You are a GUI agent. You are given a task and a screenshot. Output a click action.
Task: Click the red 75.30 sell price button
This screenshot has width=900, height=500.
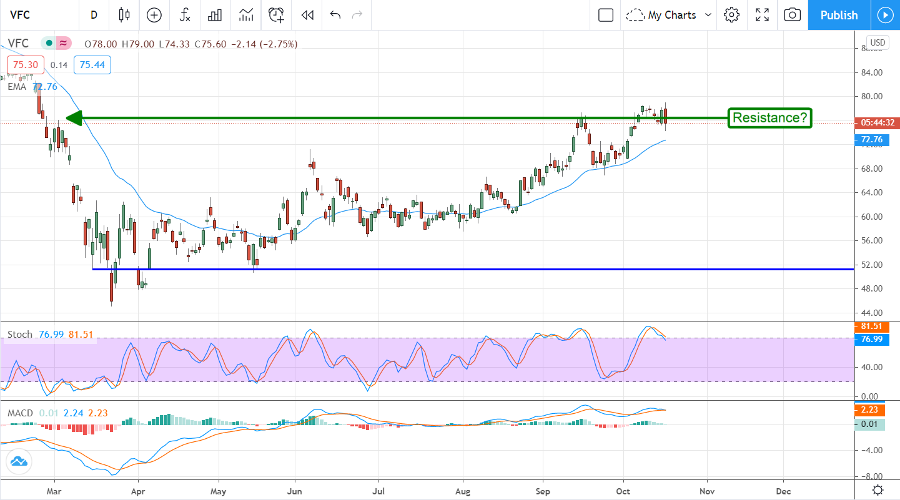24,65
